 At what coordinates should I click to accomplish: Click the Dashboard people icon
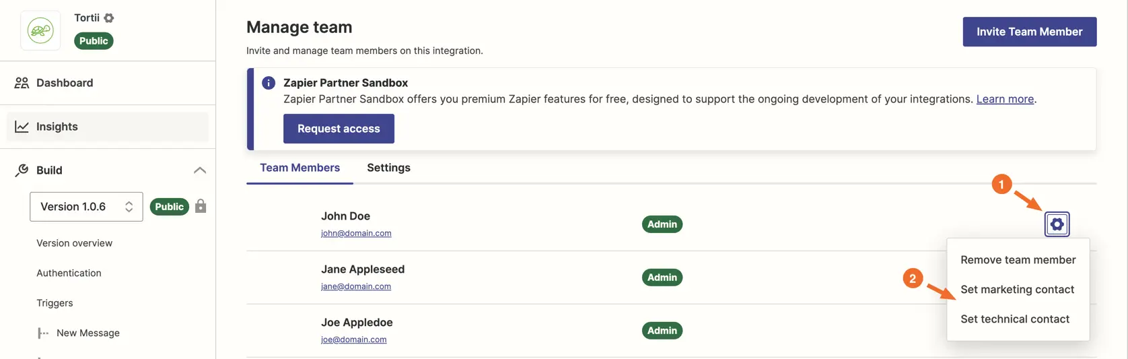pos(22,83)
